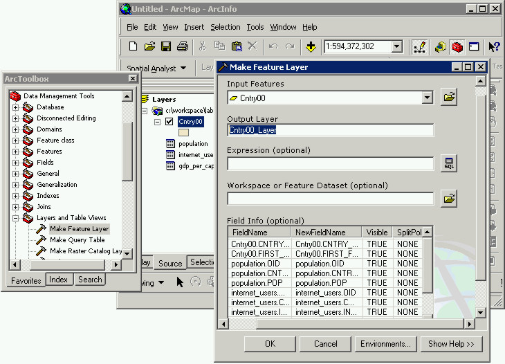Browse for Input Features folder icon
This screenshot has width=505, height=364.
click(x=449, y=98)
